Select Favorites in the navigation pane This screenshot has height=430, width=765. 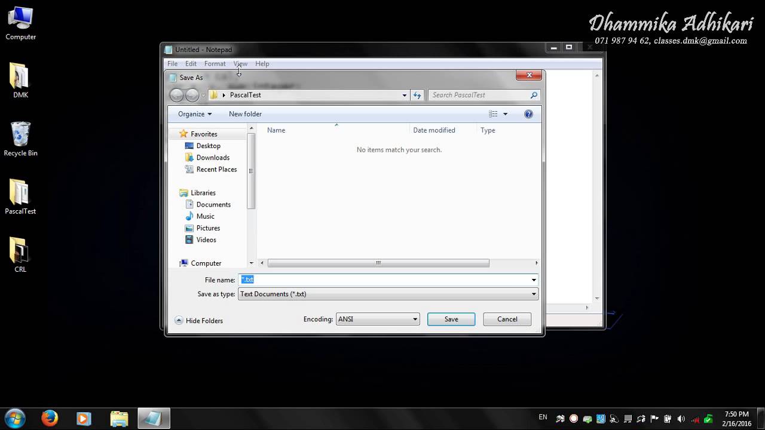tap(204, 134)
